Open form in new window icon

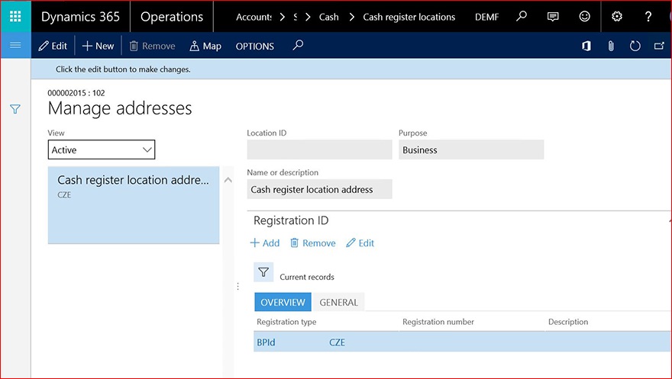click(x=659, y=46)
